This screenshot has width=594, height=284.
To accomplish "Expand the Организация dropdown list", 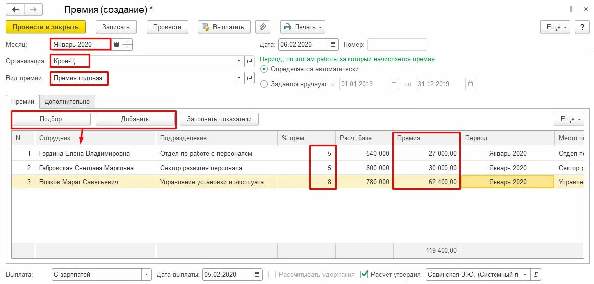I will [239, 61].
